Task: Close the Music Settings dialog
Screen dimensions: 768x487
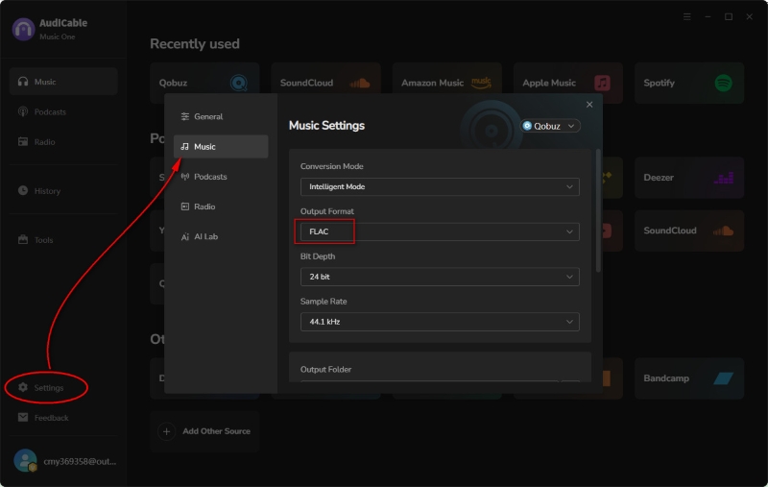Action: 589,105
